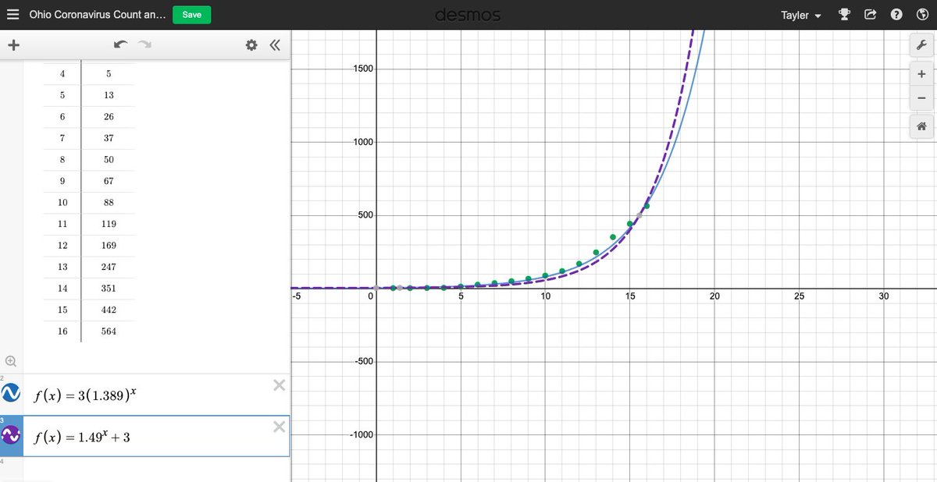Select table cell with value 119
Screen dimensions: 937x482
point(109,224)
